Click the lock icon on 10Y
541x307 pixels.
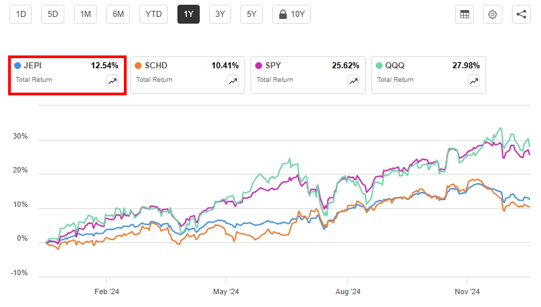click(283, 14)
